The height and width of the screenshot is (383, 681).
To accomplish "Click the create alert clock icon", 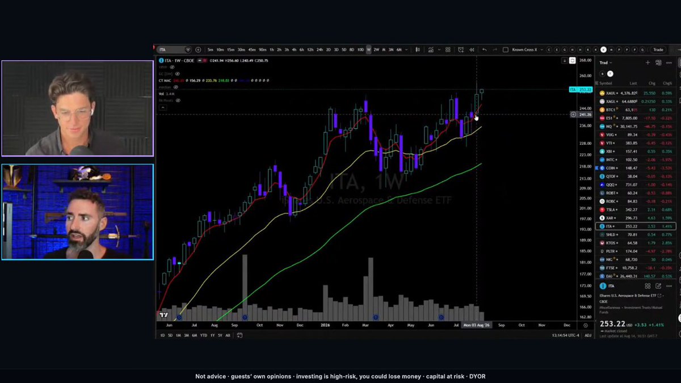I will pos(461,49).
